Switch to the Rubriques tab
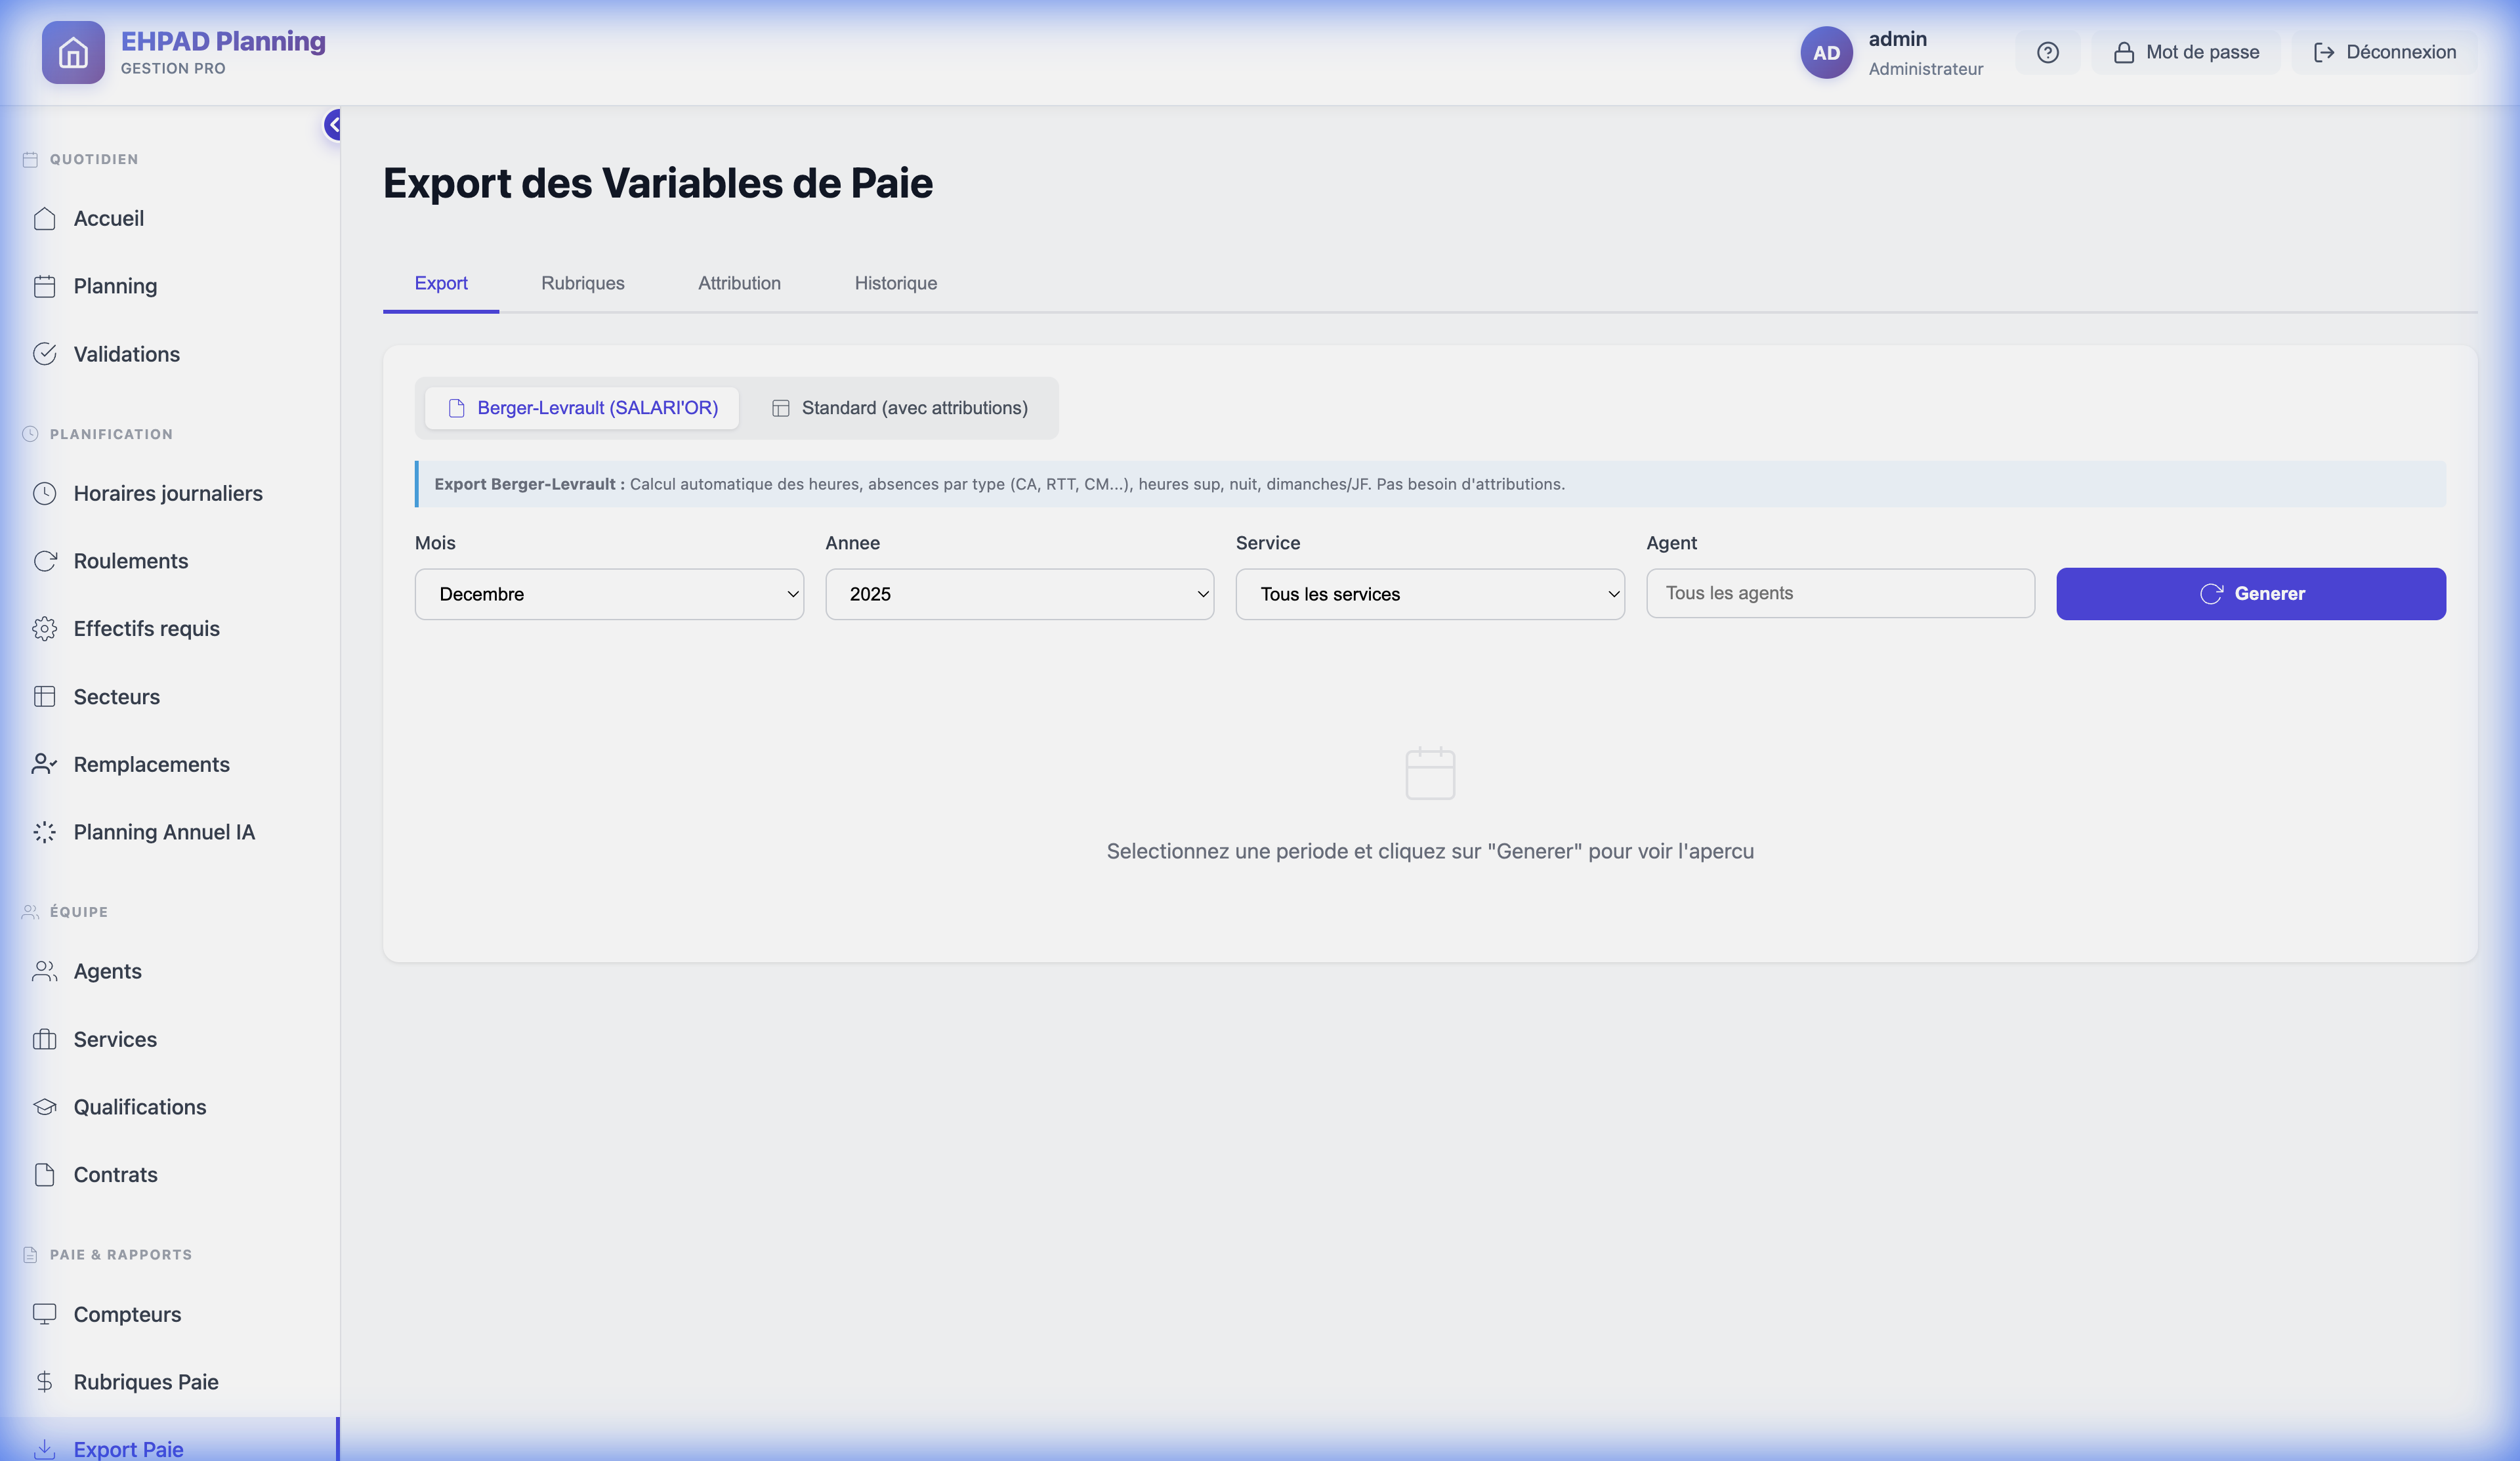This screenshot has height=1461, width=2520. [583, 283]
